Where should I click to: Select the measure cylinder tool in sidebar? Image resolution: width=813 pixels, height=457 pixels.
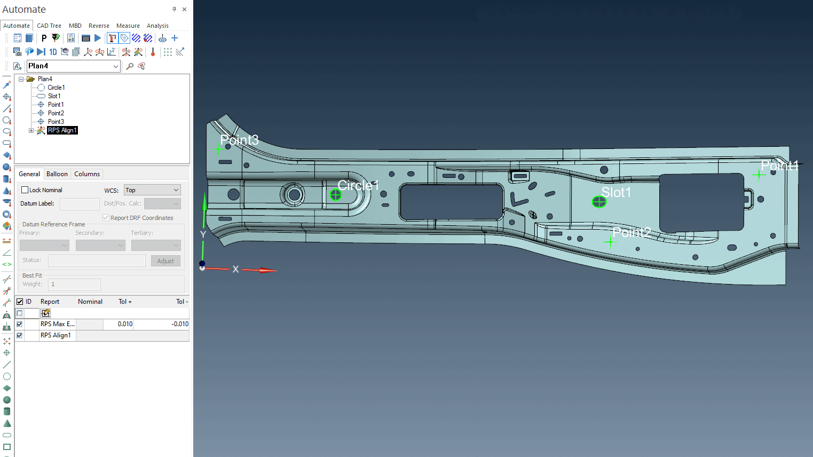[7, 179]
